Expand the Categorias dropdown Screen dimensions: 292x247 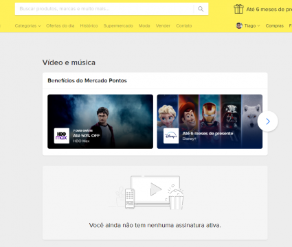coord(27,26)
